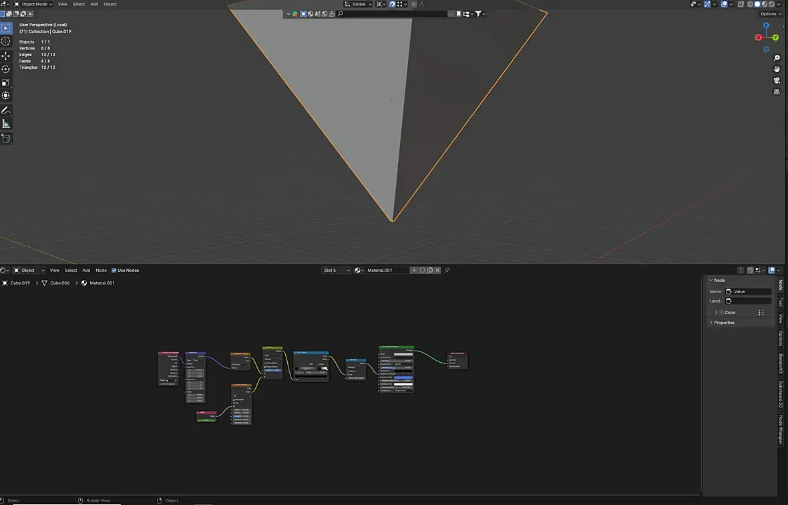The width and height of the screenshot is (788, 505).
Task: Open the node editor Node menu
Action: 101,271
